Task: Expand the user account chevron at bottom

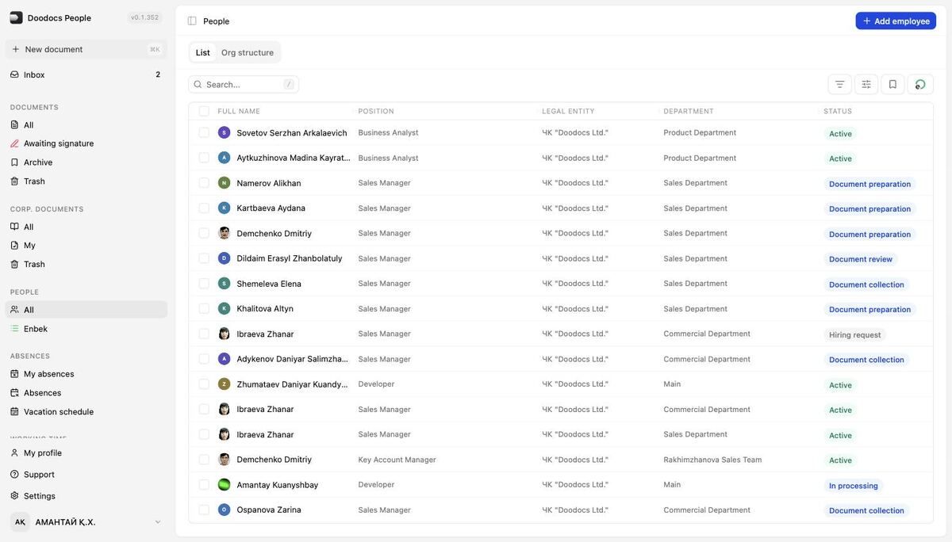Action: pos(157,522)
